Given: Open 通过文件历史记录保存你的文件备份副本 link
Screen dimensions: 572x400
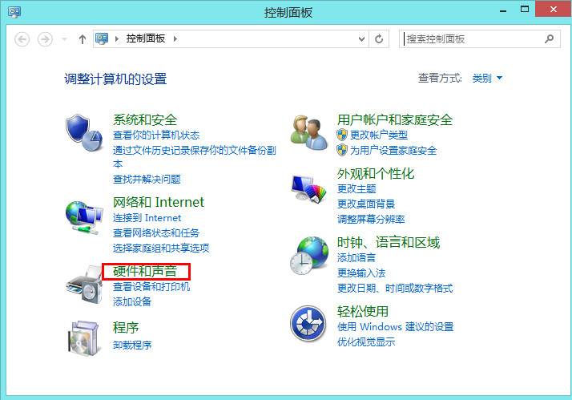Looking at the screenshot, I should (x=194, y=157).
